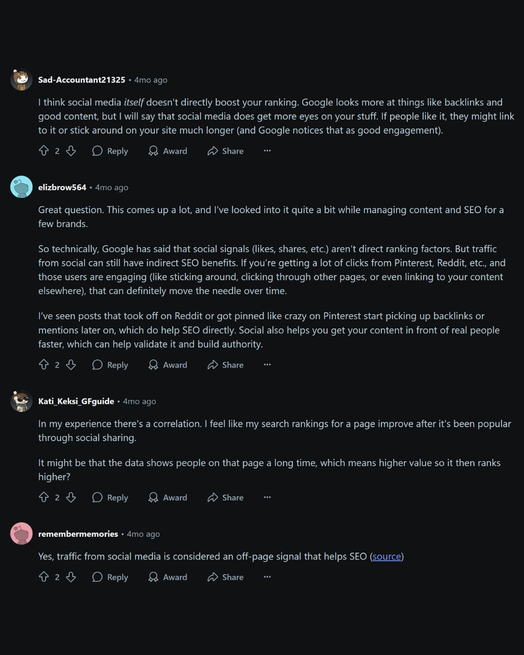Open the three-dot menu on elizbrow564's comment
Screen dimensions: 524x655
pos(267,364)
